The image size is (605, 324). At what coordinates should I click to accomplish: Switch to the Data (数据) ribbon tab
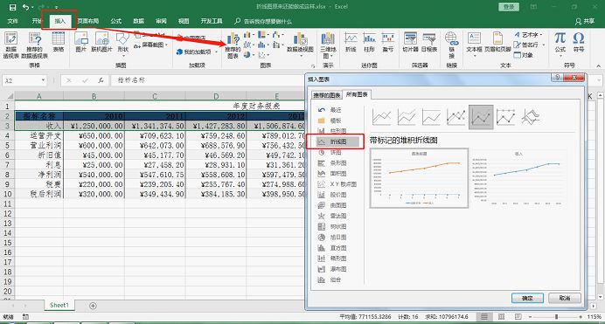[x=138, y=21]
